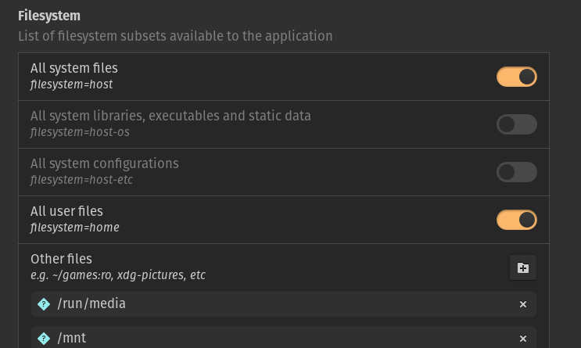Click the info diamond icon beside /mnt
Screen dimensions: 581x348
tap(44, 339)
